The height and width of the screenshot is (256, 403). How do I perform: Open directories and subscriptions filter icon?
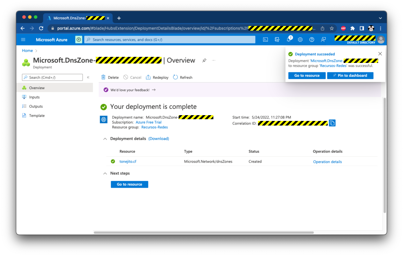pyautogui.click(x=277, y=40)
